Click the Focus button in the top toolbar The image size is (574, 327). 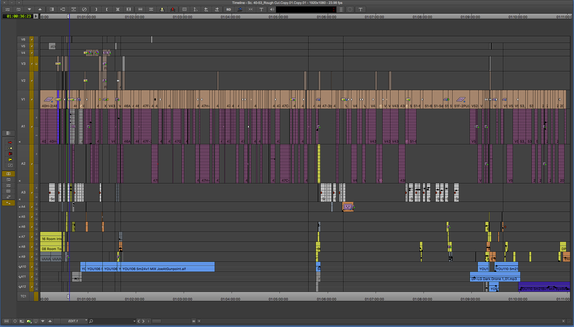[x=184, y=9]
